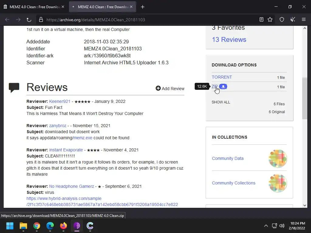Screen dimensions: 311x233
Task: Click the Add Review plus icon
Action: click(x=158, y=88)
